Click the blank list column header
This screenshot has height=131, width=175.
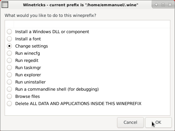(92, 24)
